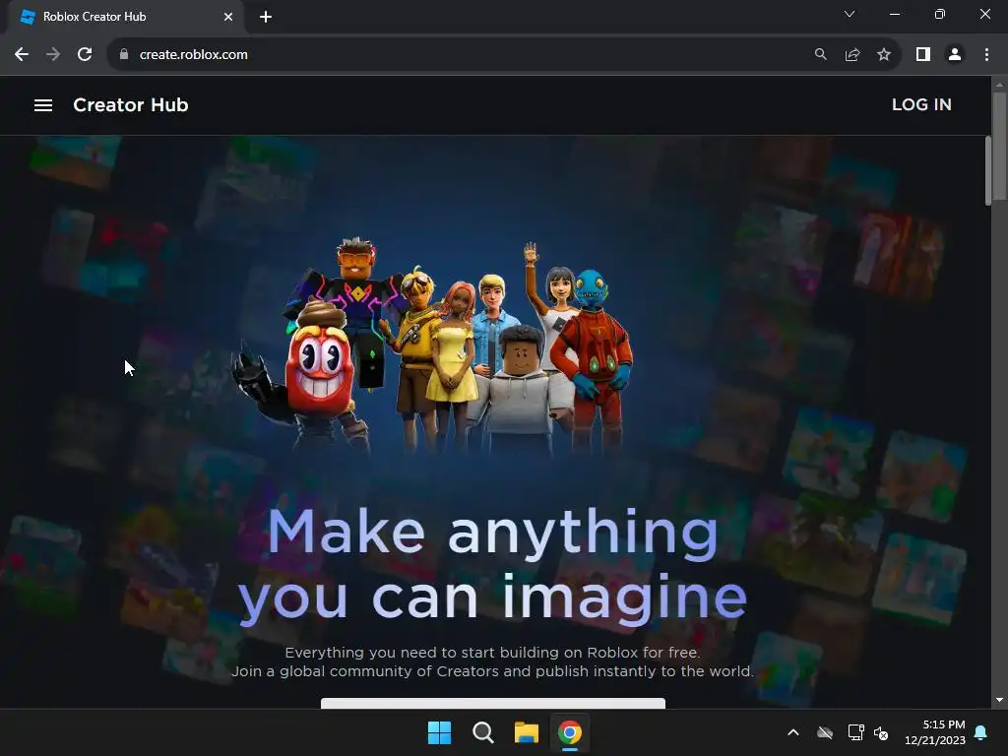Click the browser forward arrow

pyautogui.click(x=53, y=55)
